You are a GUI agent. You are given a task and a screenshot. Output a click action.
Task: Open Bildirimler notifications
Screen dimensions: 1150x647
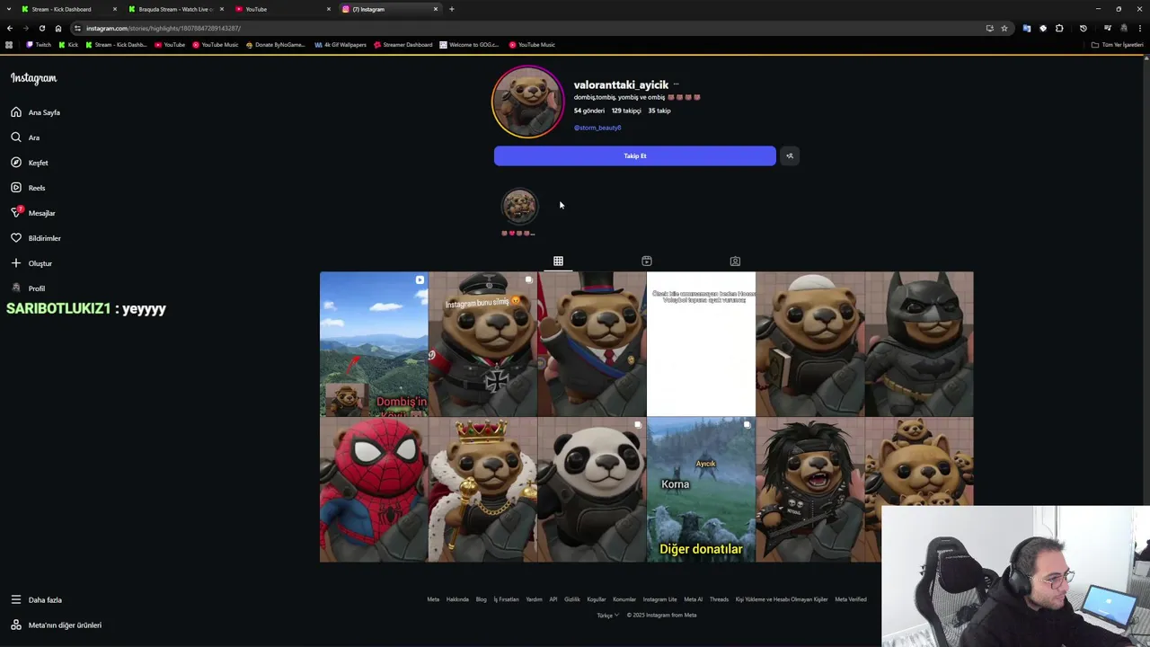pos(36,238)
